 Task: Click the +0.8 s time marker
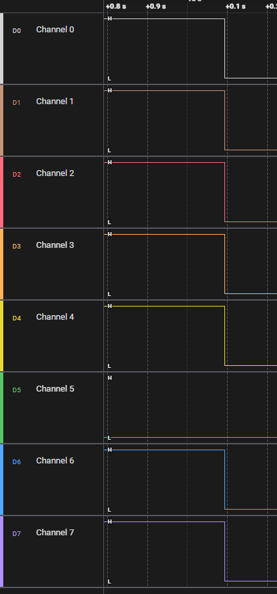[116, 7]
